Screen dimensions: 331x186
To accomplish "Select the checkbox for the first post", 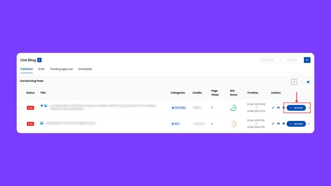I will (21, 108).
